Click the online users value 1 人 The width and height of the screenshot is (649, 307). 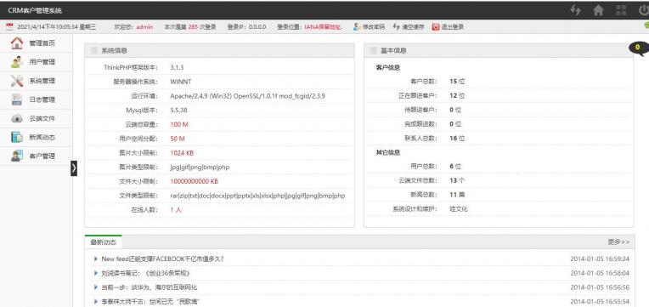click(x=176, y=210)
